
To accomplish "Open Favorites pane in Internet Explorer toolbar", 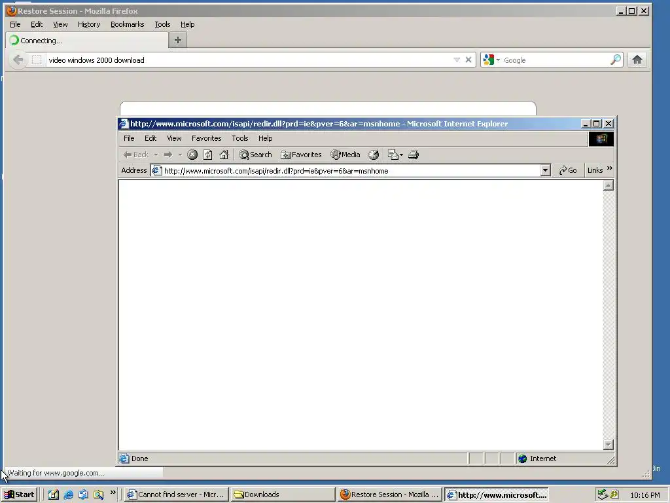I will tap(301, 155).
